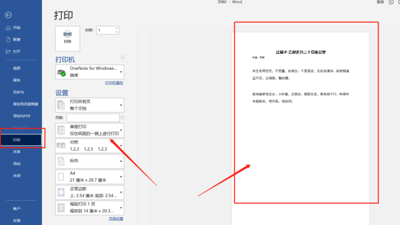Decrease the copies count with down arrow
This screenshot has width=400, height=225.
[116, 32]
